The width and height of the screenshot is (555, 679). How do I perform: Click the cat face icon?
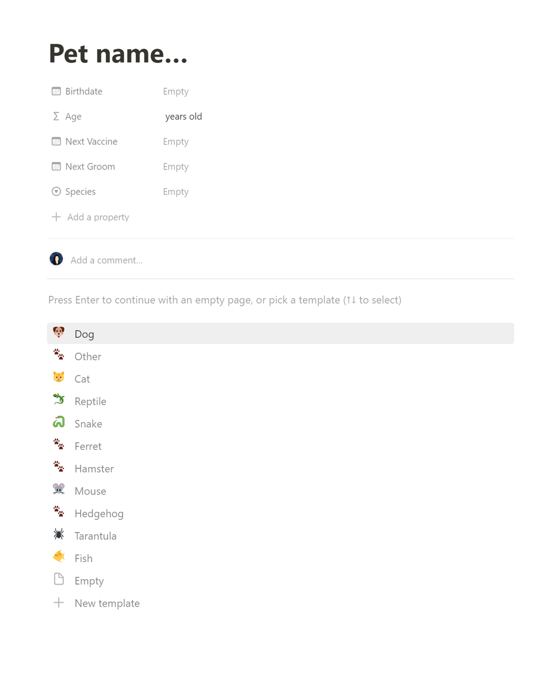click(59, 378)
